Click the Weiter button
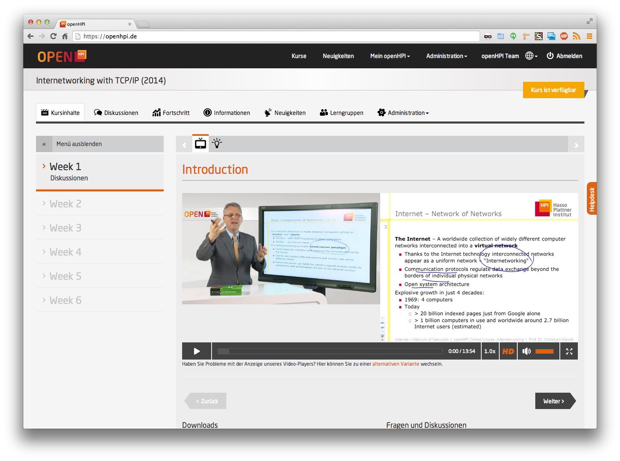The image size is (620, 461). pos(554,401)
